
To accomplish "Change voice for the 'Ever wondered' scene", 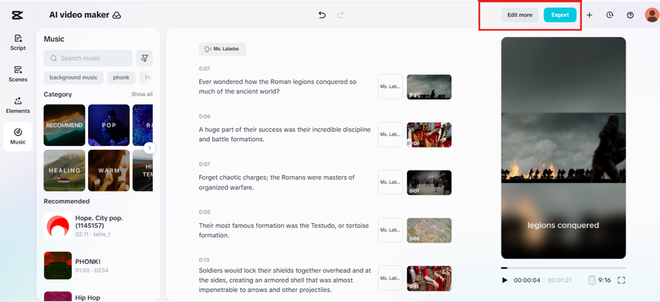I will [390, 87].
